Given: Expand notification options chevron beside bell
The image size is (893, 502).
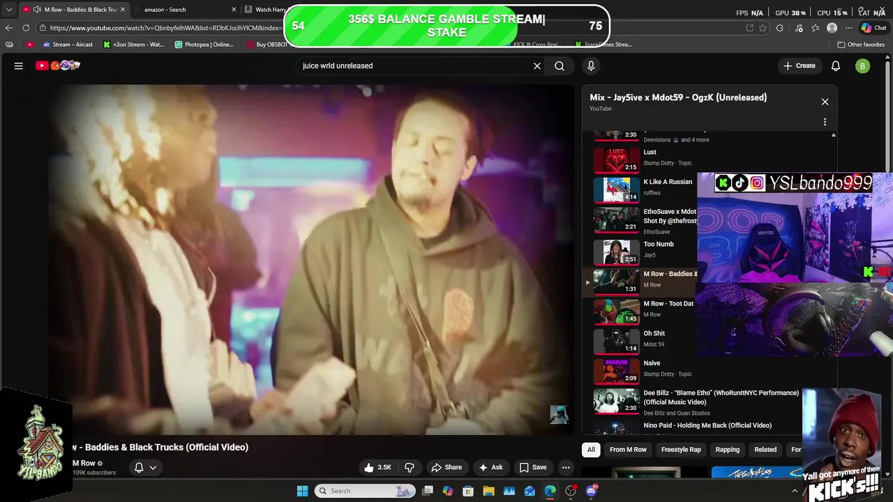Looking at the screenshot, I should pos(153,467).
